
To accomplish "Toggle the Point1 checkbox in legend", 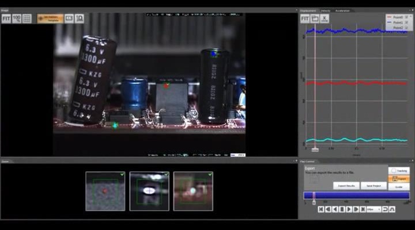I will 407,22.
